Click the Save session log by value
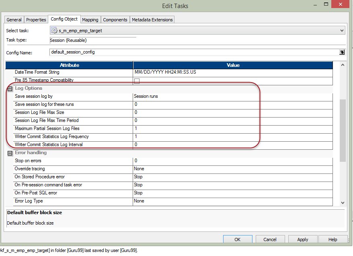 click(232, 97)
